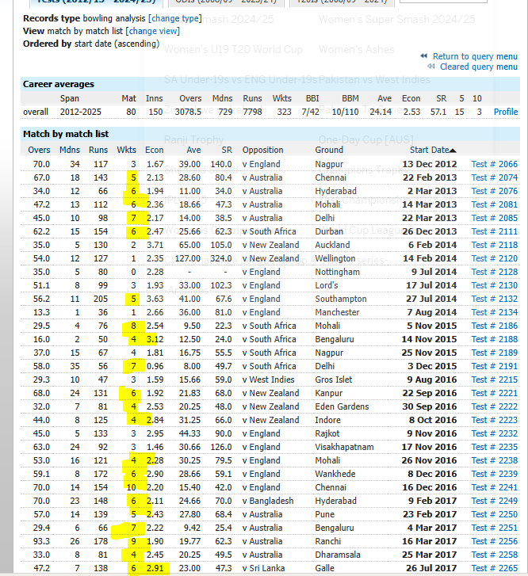
Task: Click the change view link
Action: pyautogui.click(x=152, y=31)
